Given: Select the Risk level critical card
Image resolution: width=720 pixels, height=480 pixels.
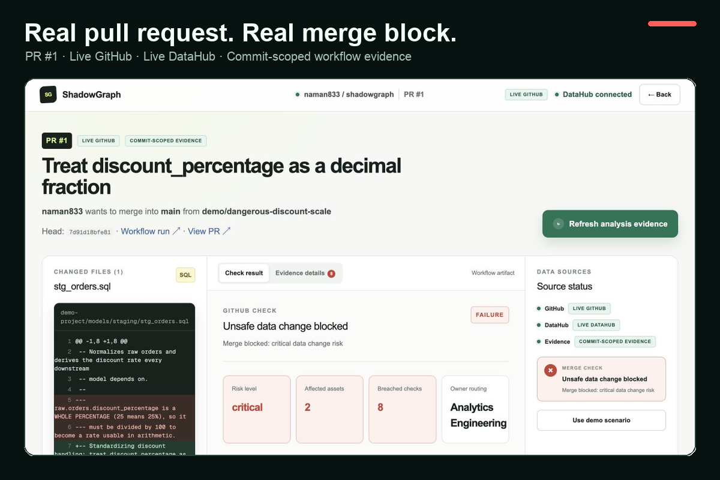Looking at the screenshot, I should 257,409.
